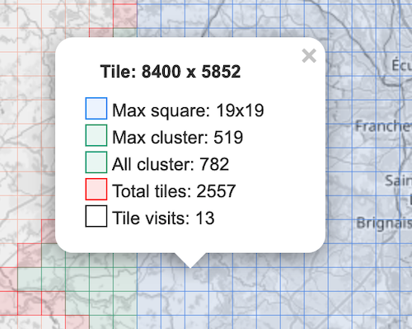412x329 pixels.
Task: Select the 'Max square: 19x19' text
Action: point(188,110)
